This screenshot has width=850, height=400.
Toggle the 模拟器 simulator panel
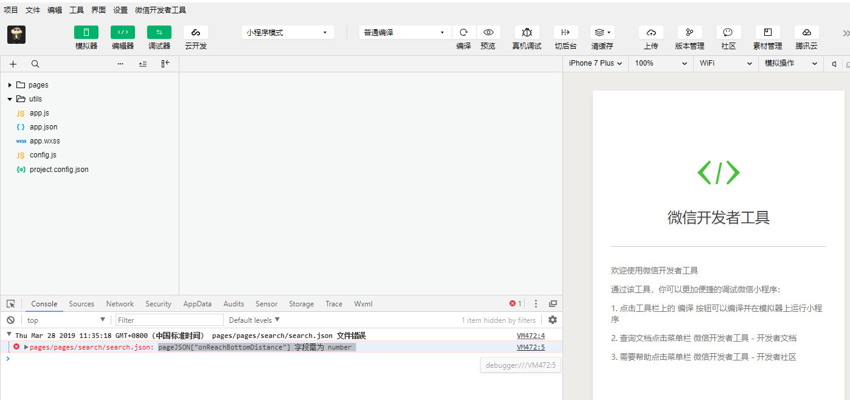point(86,32)
